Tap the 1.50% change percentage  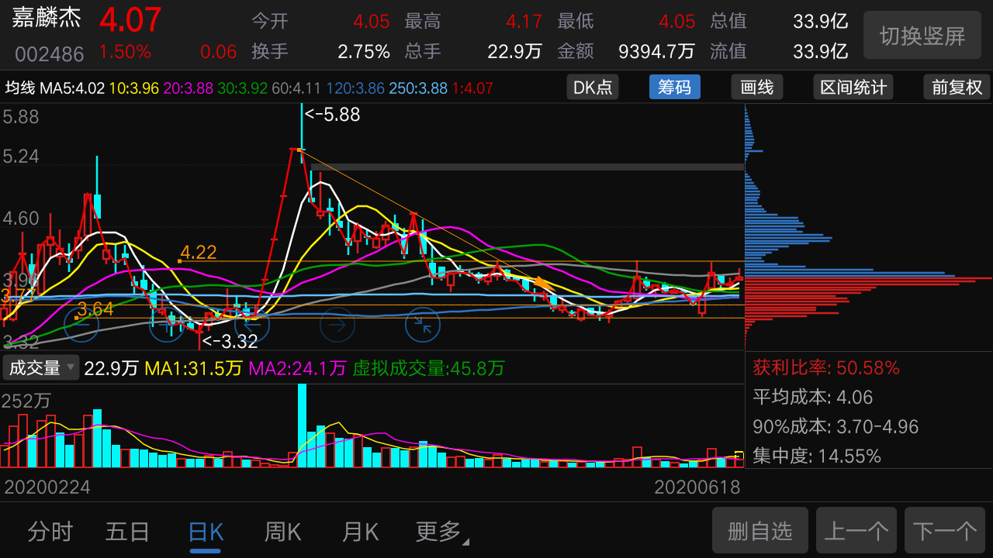coord(125,52)
